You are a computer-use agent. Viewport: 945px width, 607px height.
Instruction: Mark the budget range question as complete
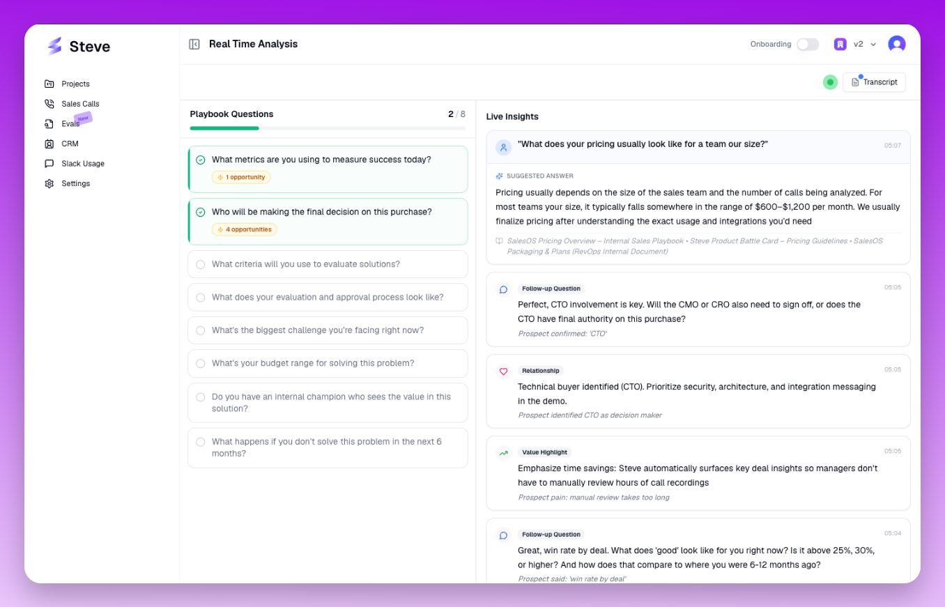(201, 364)
